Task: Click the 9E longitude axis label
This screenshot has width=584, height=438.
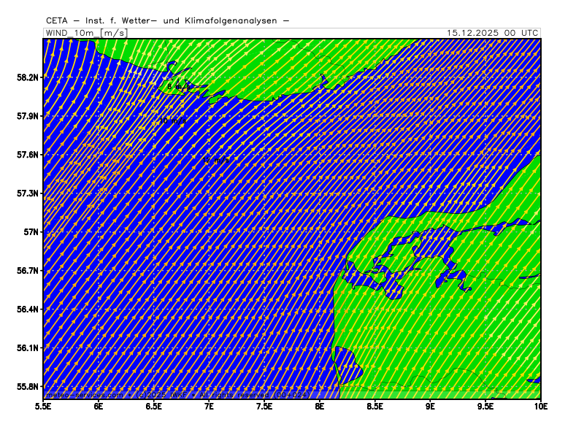Action: pos(430,405)
